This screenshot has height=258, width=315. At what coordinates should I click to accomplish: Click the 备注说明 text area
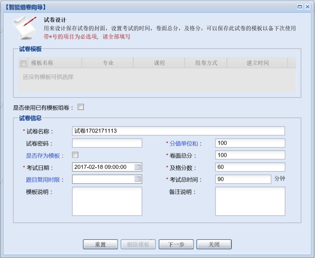[250, 201]
